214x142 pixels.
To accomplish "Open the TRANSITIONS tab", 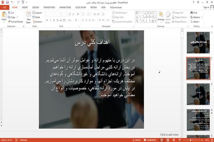I will [x=49, y=7].
